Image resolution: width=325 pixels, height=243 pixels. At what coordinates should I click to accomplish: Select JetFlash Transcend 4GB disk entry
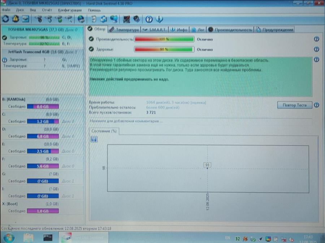click(42, 59)
